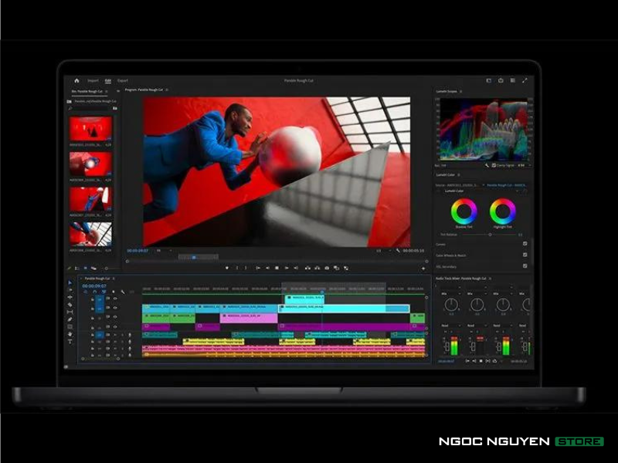This screenshot has height=463, width=618.
Task: Switch to the Import workspace tab
Action: coord(93,80)
